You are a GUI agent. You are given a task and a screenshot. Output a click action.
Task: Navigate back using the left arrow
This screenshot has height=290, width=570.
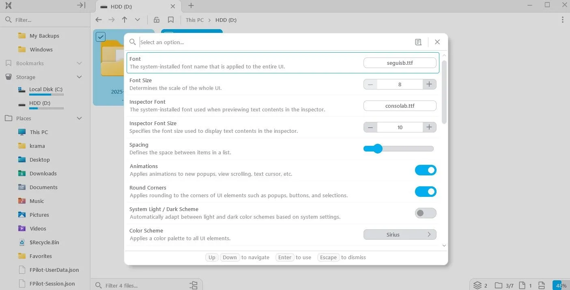click(x=99, y=20)
